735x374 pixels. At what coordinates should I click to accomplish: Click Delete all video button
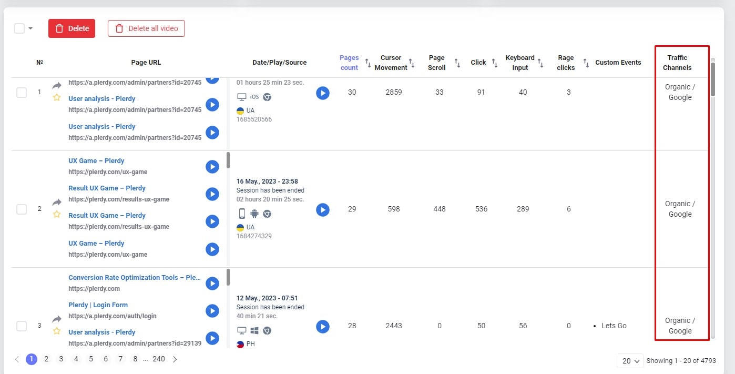click(146, 28)
